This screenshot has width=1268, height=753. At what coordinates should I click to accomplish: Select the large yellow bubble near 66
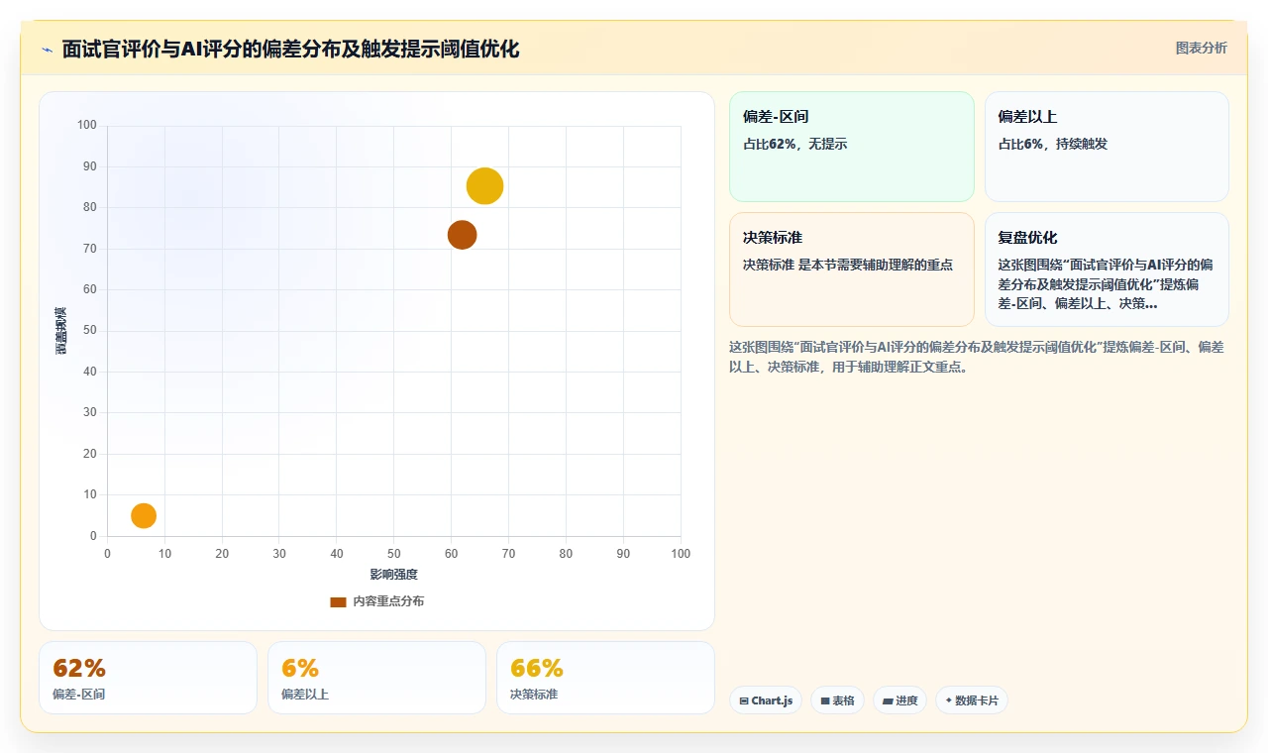[484, 185]
